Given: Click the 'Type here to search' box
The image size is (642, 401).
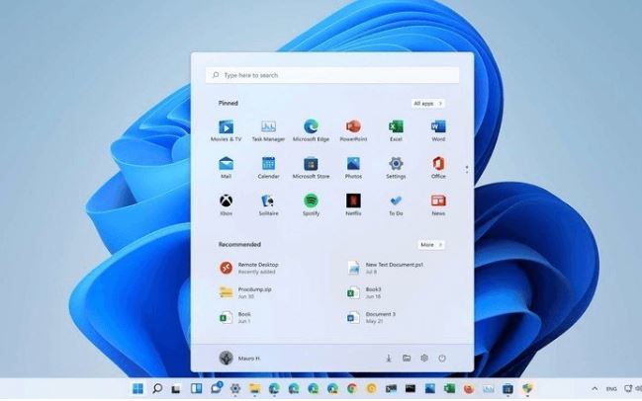Looking at the screenshot, I should 332,75.
